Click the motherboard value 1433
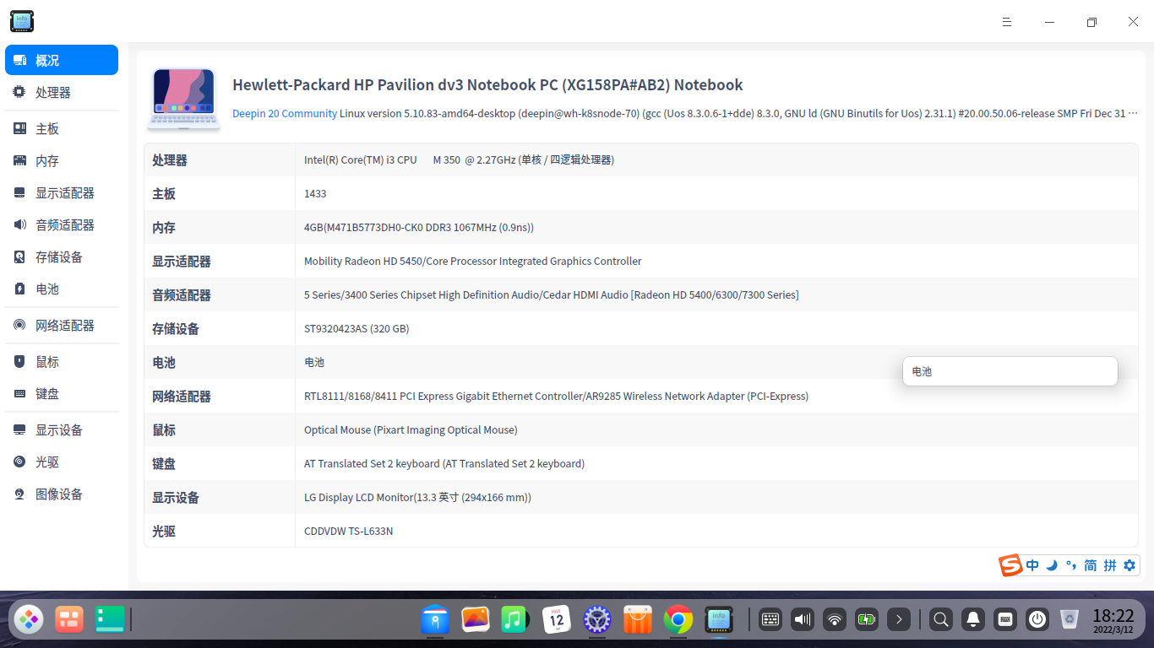Screen dimensions: 1154x648 coord(315,194)
